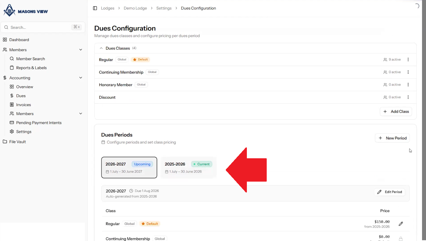This screenshot has height=241, width=426.
Task: Open kebab menu for Honorary Member
Action: pyautogui.click(x=408, y=85)
